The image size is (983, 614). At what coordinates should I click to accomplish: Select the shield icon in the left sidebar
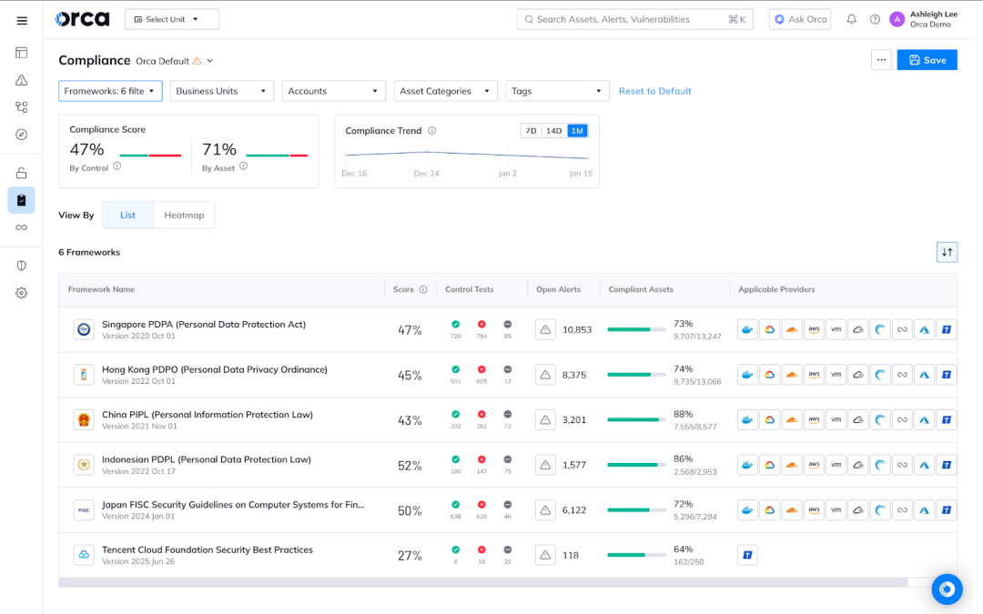21,265
